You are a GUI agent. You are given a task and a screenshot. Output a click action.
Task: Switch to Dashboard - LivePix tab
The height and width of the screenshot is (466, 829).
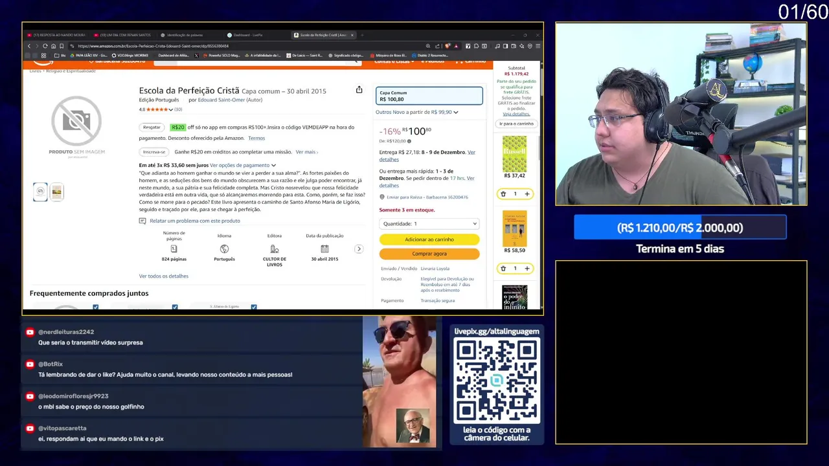point(248,35)
